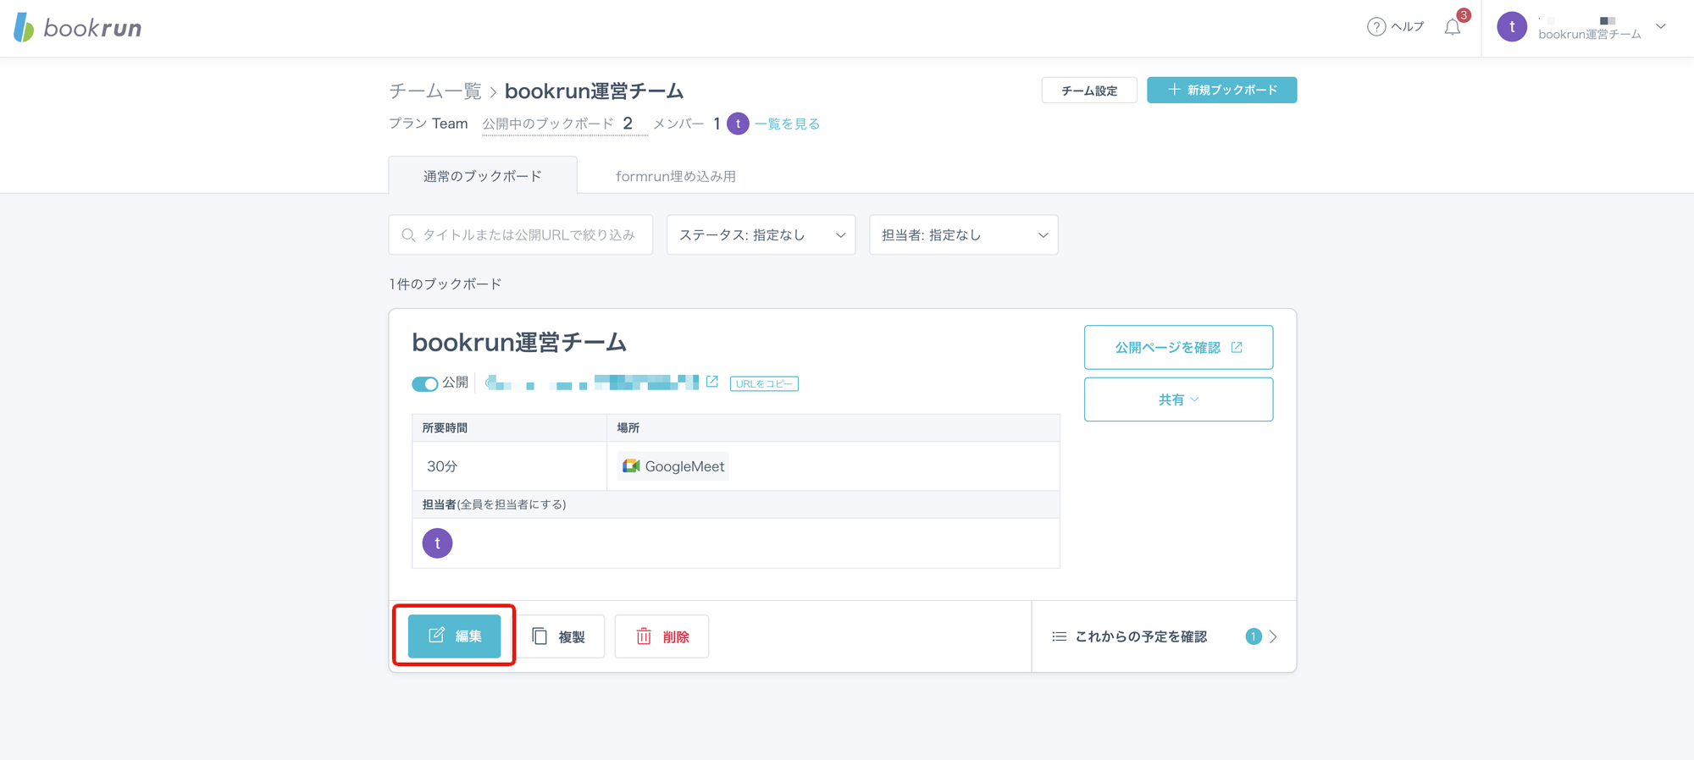Click the 30分 duration cell
The image size is (1694, 760).
(x=509, y=466)
